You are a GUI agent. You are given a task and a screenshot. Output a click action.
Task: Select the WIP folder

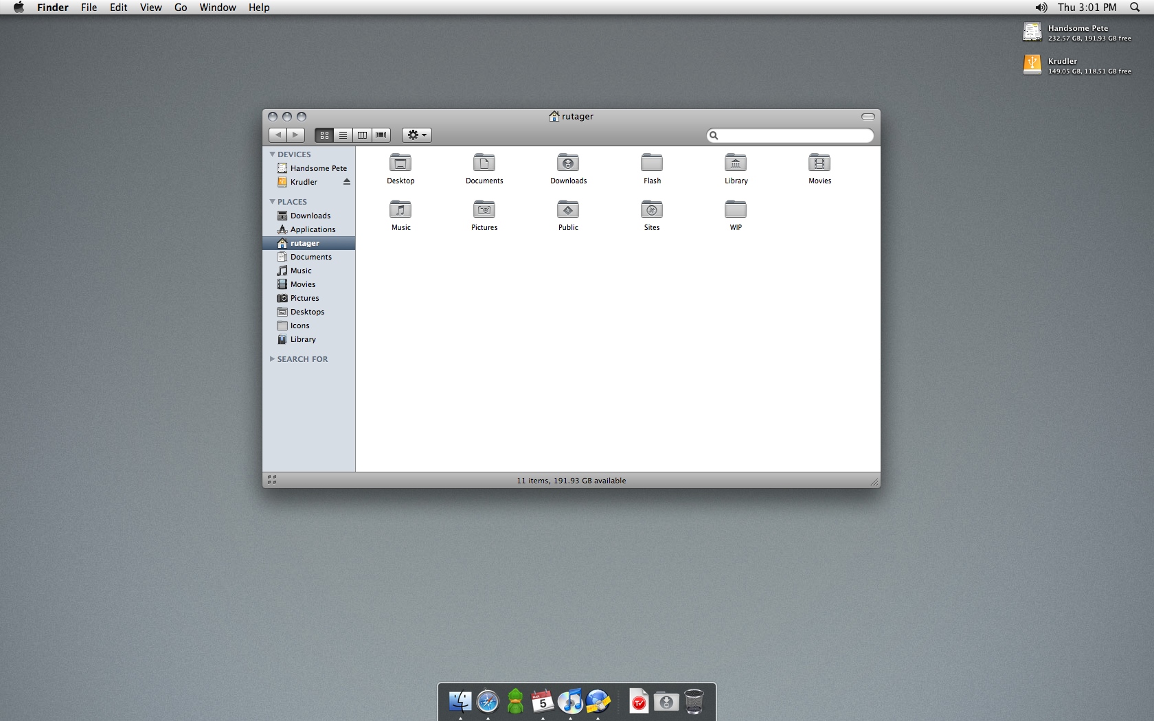736,210
